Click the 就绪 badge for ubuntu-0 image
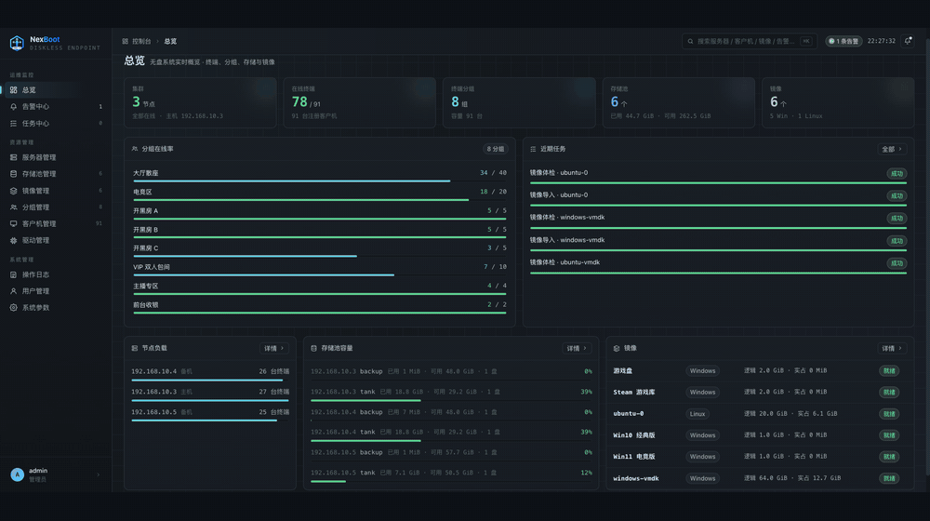Image resolution: width=930 pixels, height=521 pixels. pos(888,414)
